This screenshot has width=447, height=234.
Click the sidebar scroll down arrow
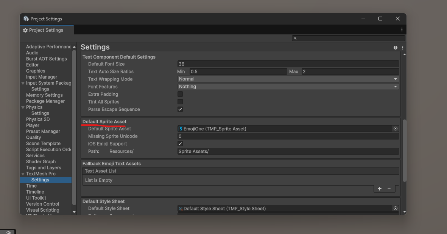[x=74, y=212]
